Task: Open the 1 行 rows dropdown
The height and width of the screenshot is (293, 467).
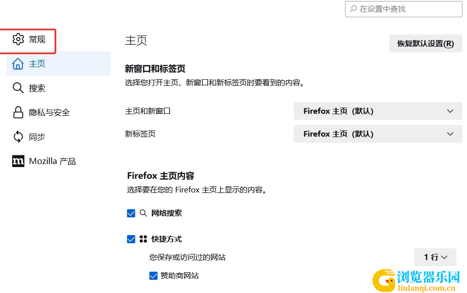Action: click(435, 257)
